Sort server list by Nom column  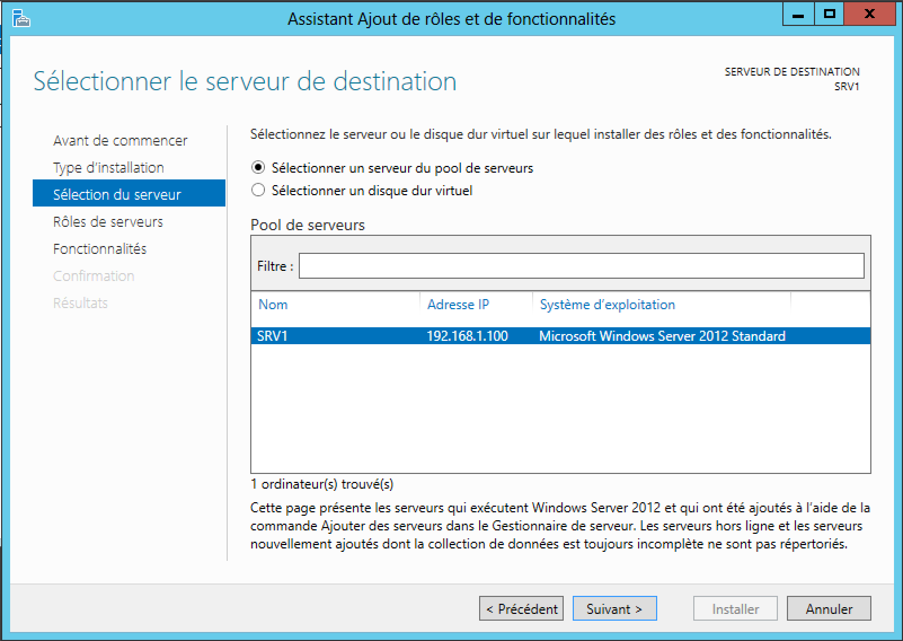(x=273, y=305)
